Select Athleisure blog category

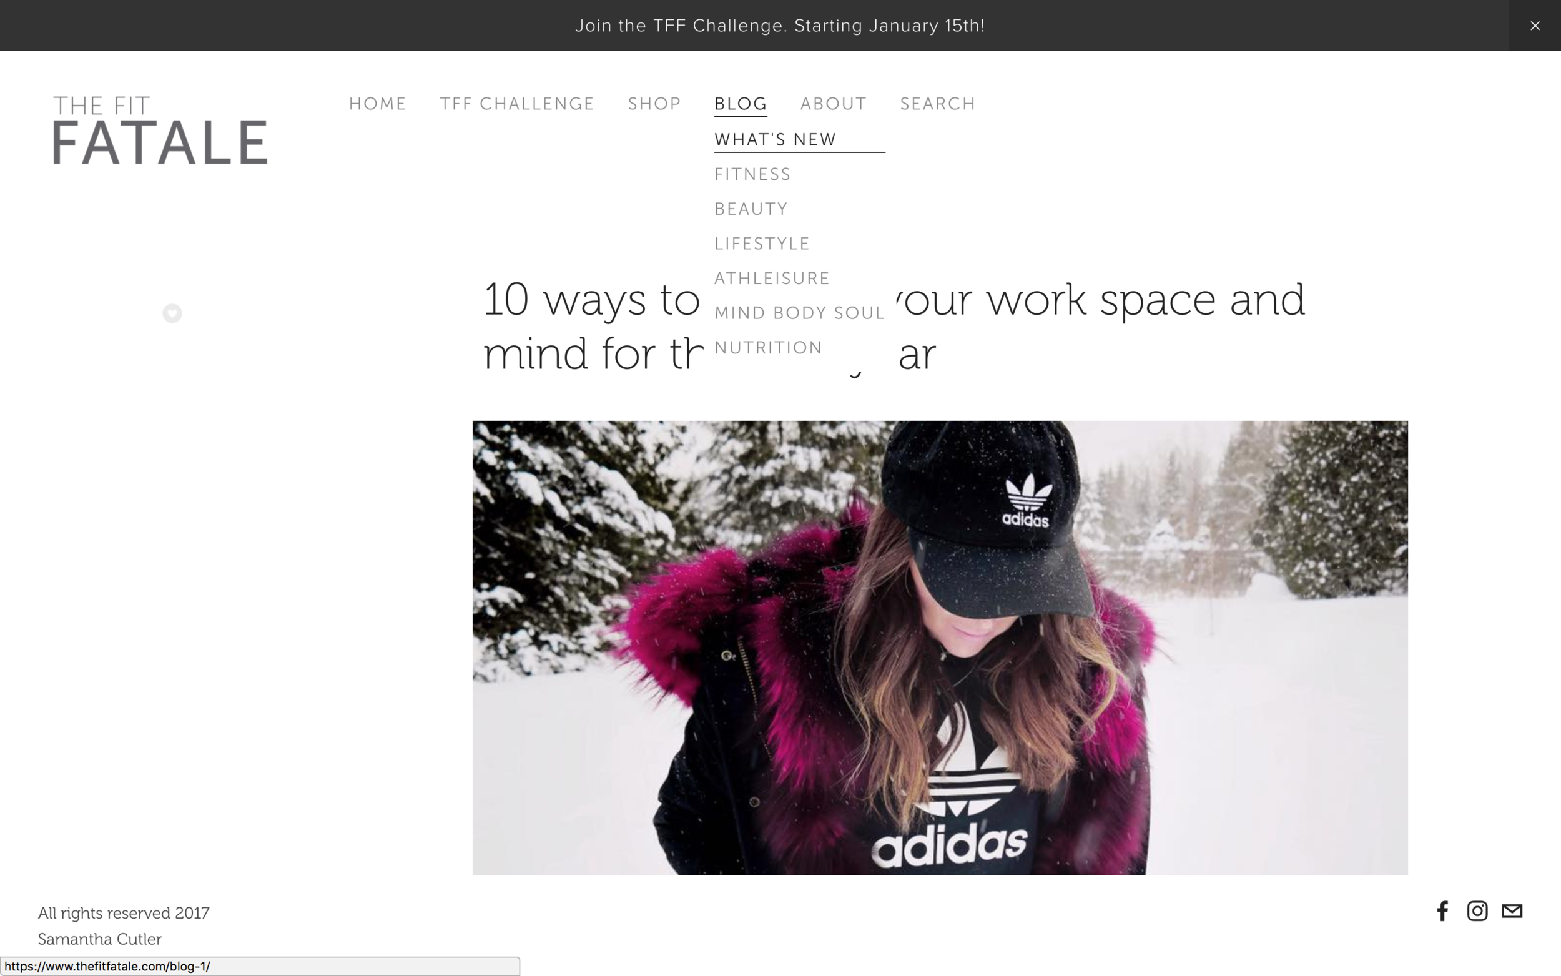772,279
